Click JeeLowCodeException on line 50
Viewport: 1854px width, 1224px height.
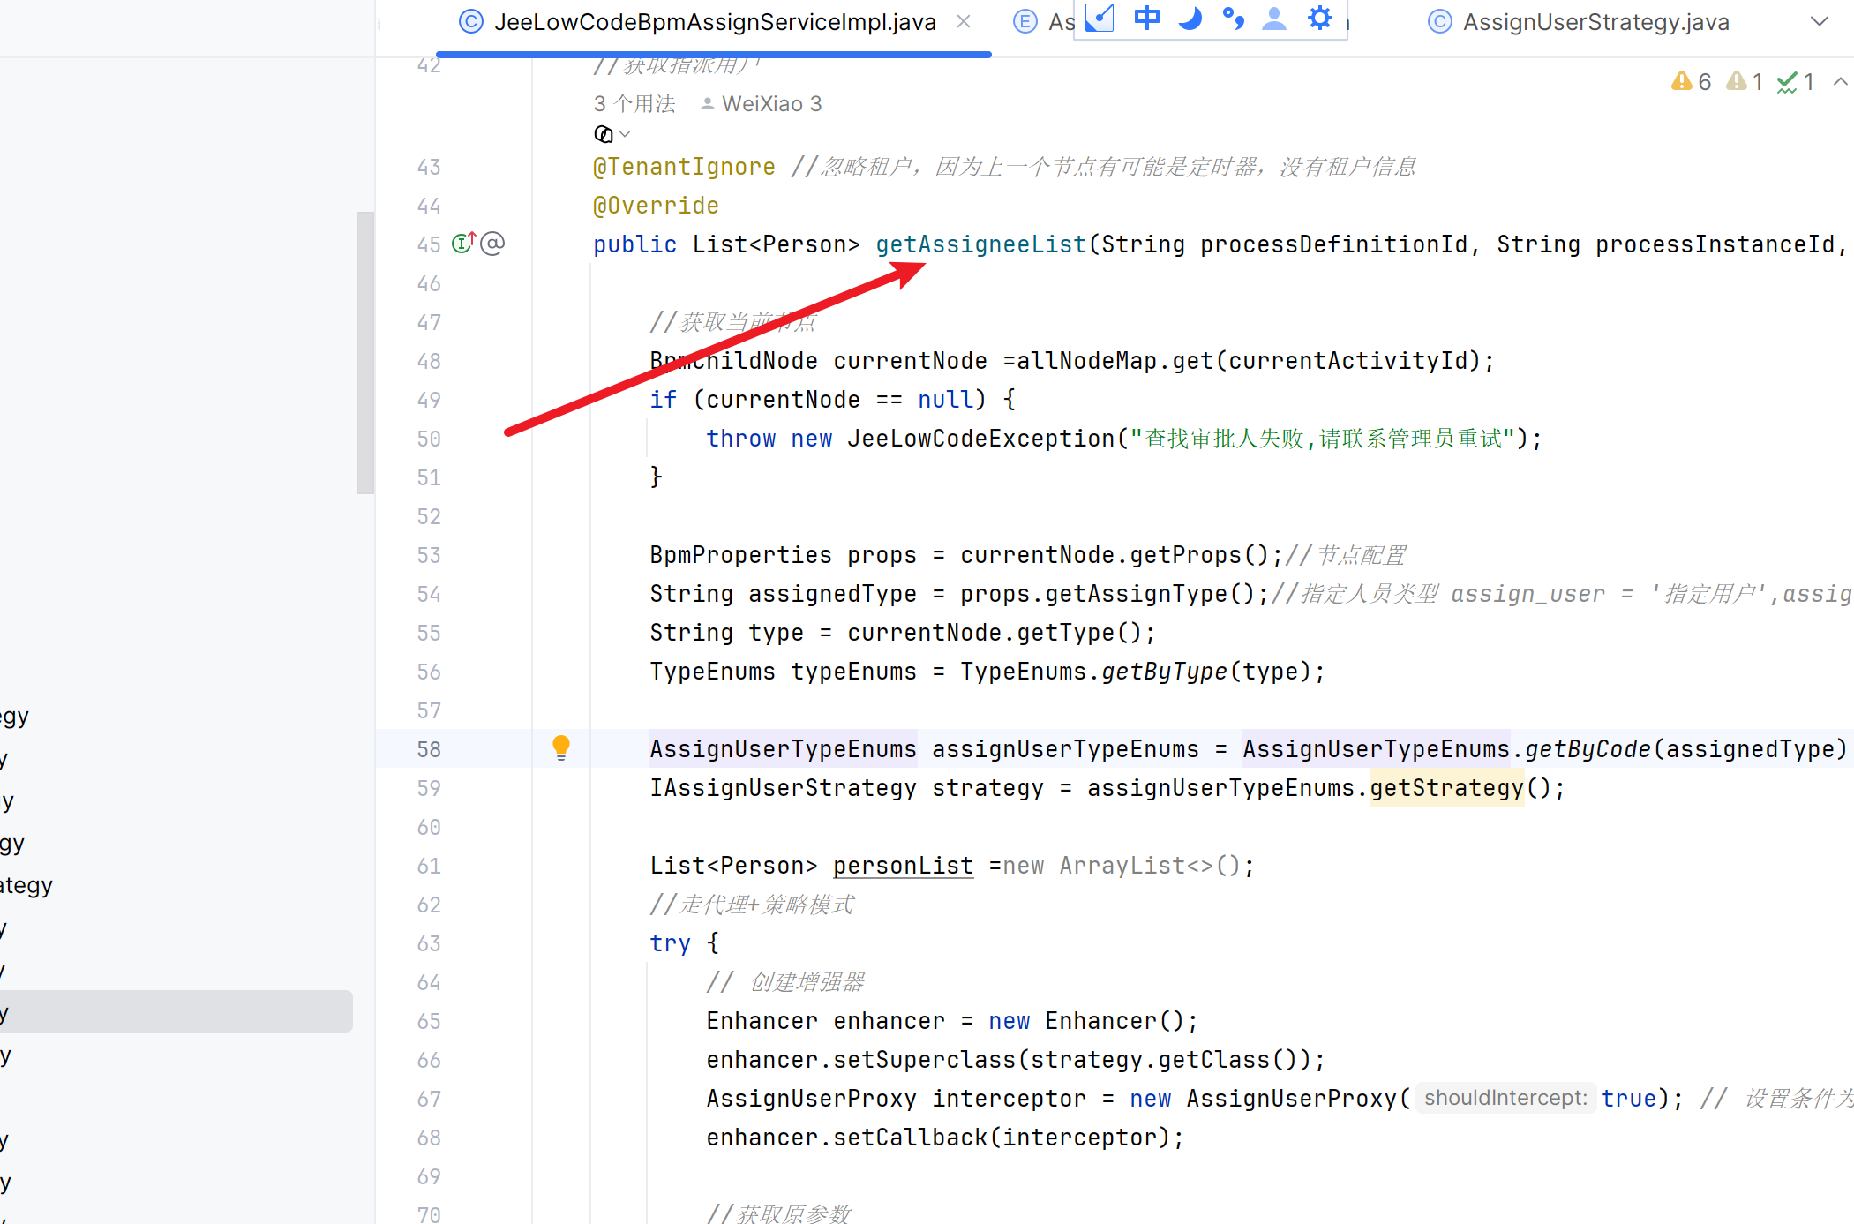click(x=981, y=439)
